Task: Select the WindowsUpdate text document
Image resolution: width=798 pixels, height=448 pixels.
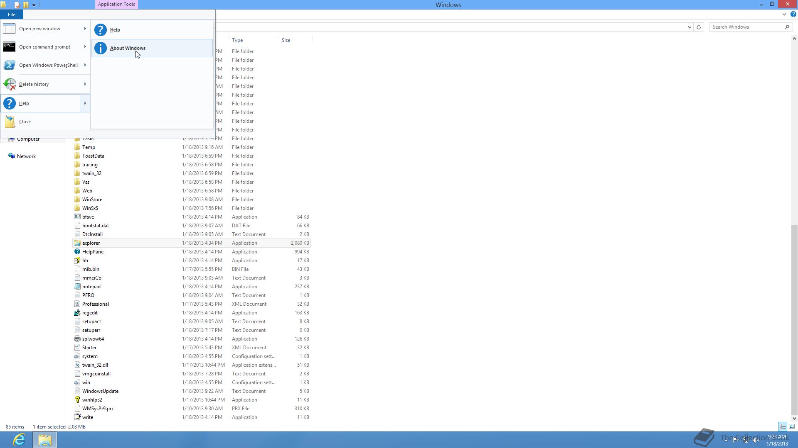Action: pyautogui.click(x=100, y=391)
